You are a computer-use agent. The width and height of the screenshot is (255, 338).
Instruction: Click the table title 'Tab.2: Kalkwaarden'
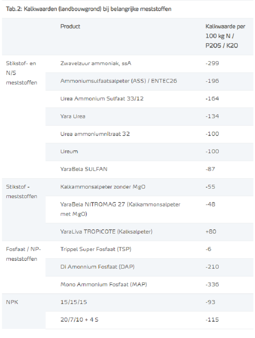coord(88,9)
